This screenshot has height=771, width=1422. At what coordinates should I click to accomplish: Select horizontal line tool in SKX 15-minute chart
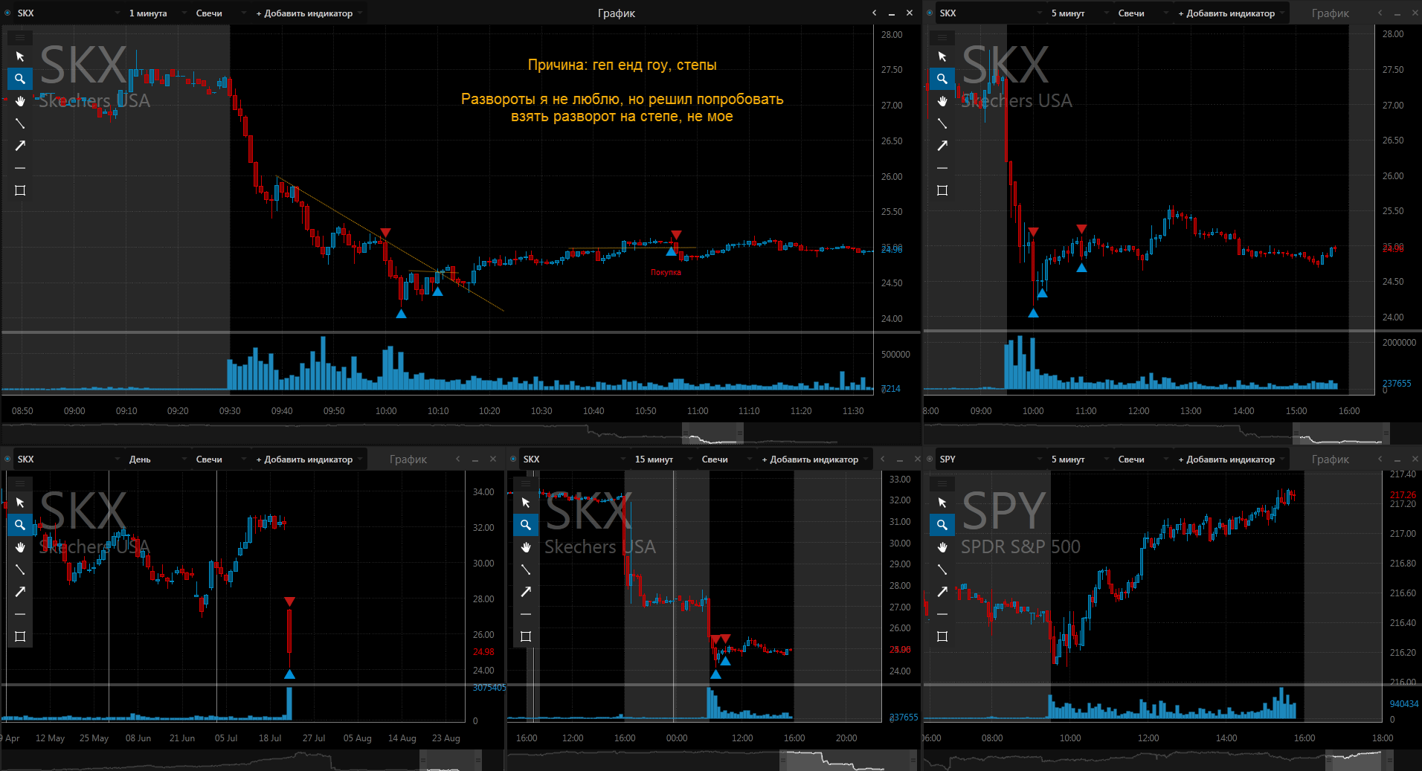pos(526,614)
